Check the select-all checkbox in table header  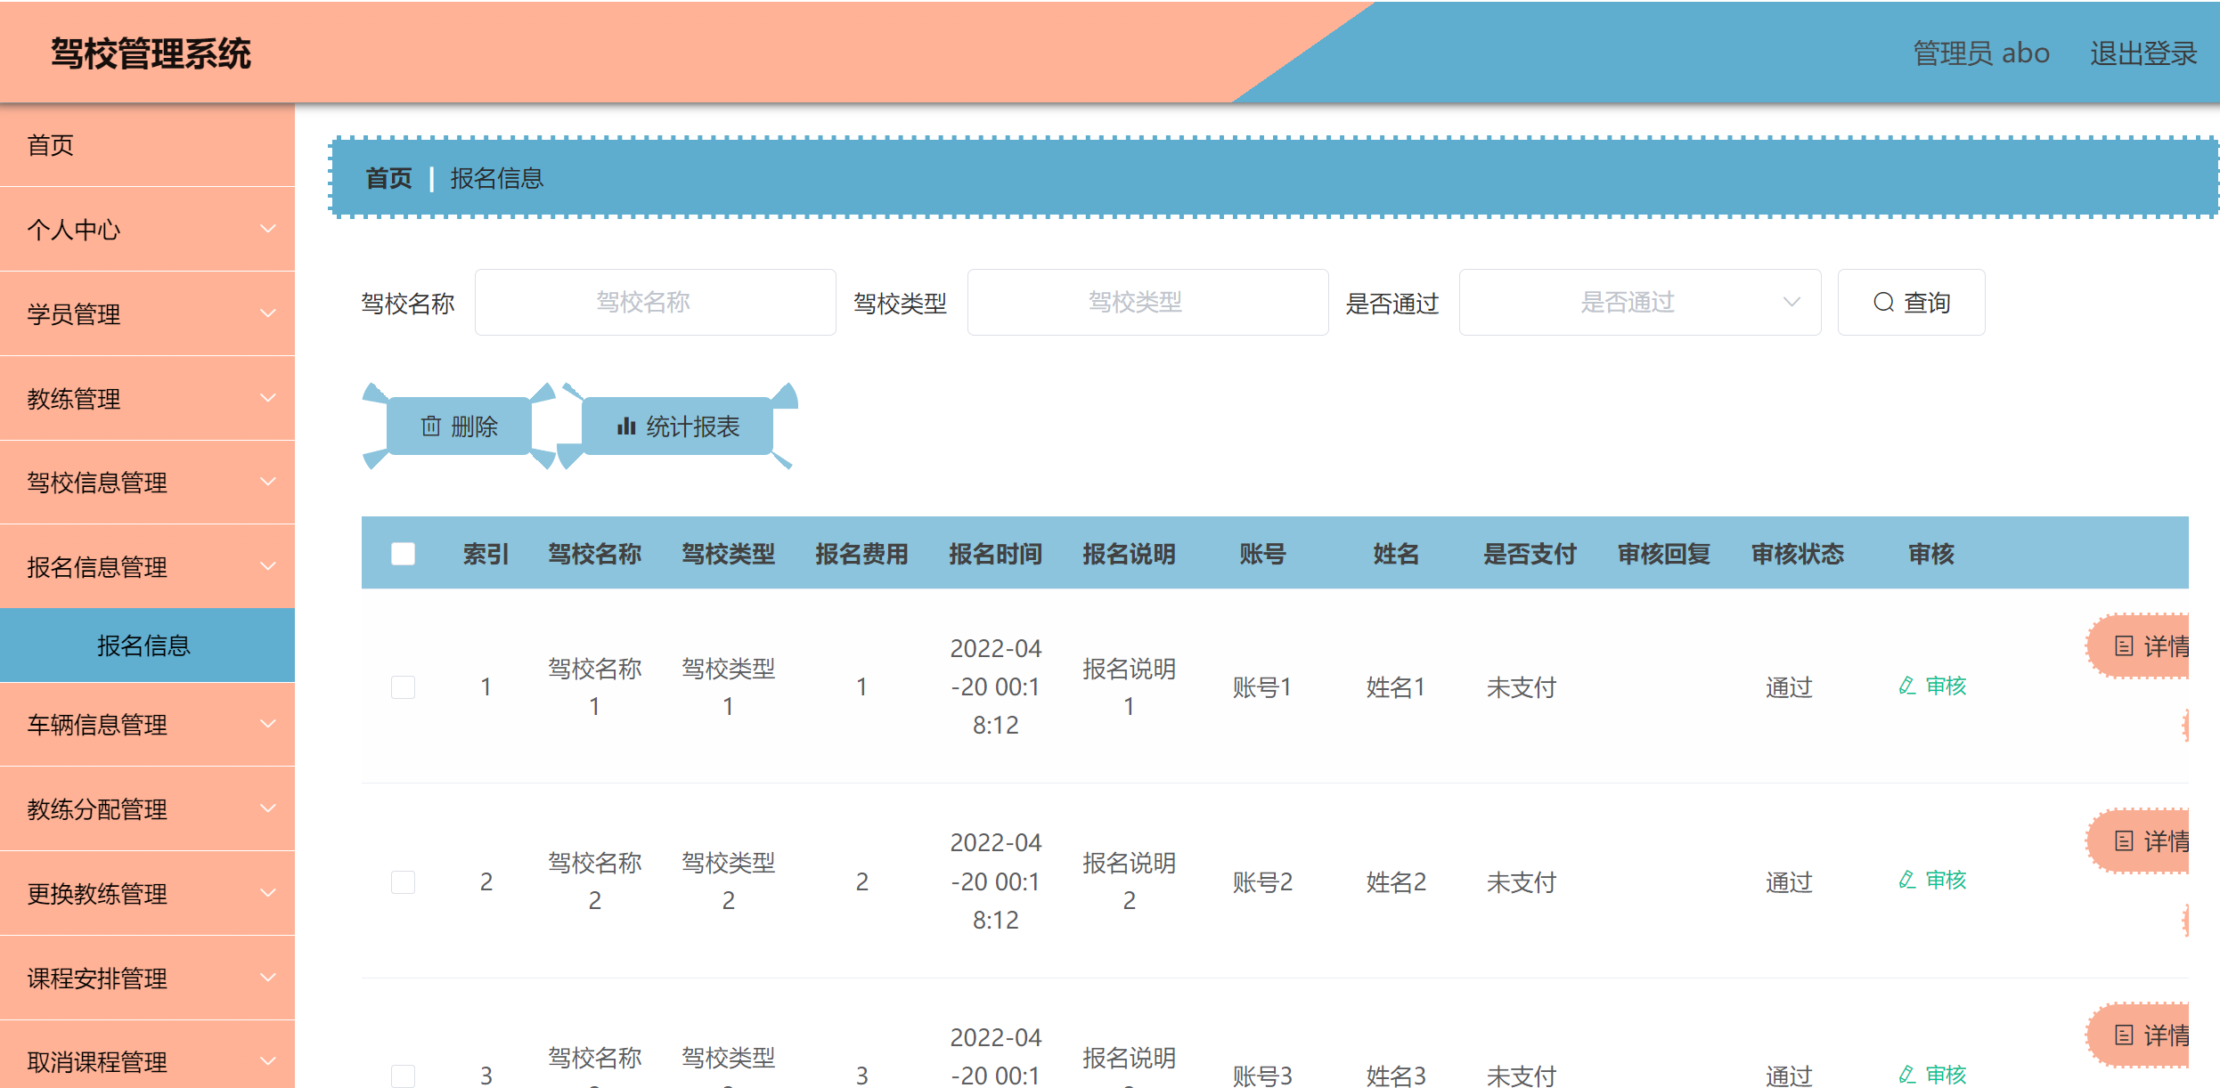tap(403, 553)
